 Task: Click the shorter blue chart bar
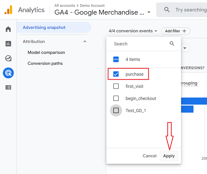click(187, 109)
